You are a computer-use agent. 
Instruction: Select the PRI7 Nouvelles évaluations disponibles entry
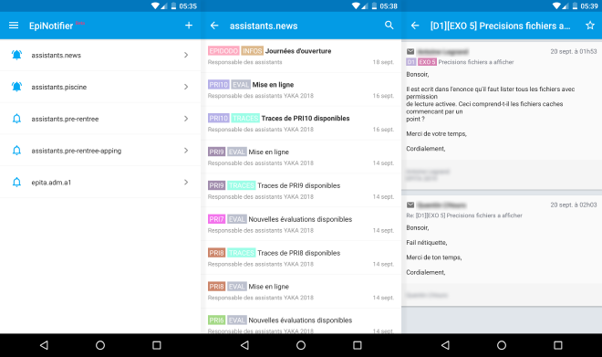click(301, 225)
